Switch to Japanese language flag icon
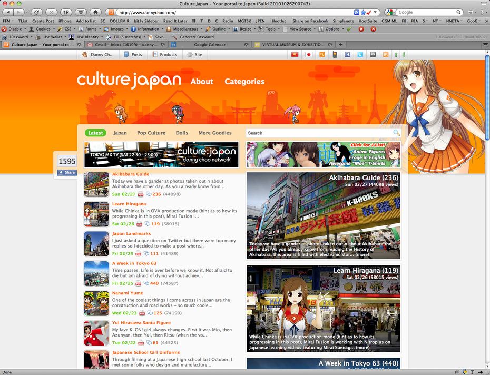This screenshot has width=490, height=375. [x=309, y=54]
